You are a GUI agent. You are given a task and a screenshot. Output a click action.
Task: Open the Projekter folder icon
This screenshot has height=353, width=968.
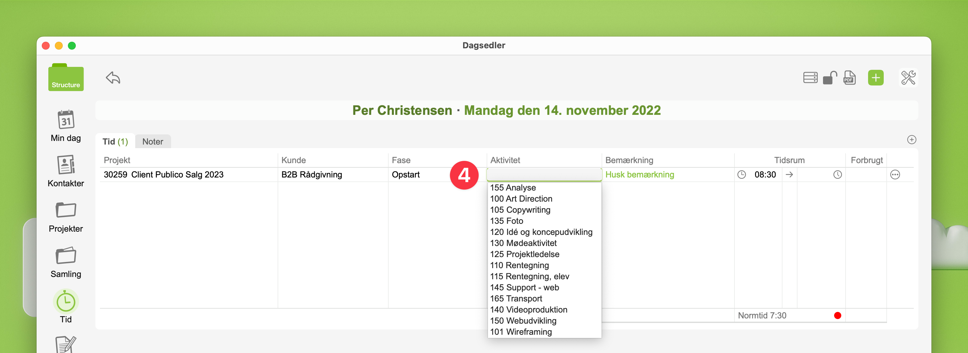click(x=66, y=216)
